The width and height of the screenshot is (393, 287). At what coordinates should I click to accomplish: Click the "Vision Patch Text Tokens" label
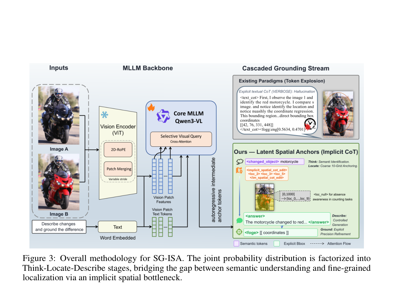click(162, 212)
